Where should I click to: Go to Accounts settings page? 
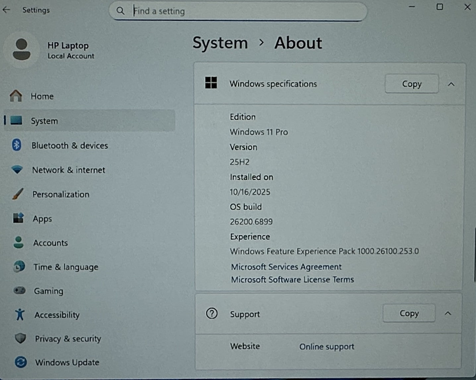pyautogui.click(x=50, y=243)
